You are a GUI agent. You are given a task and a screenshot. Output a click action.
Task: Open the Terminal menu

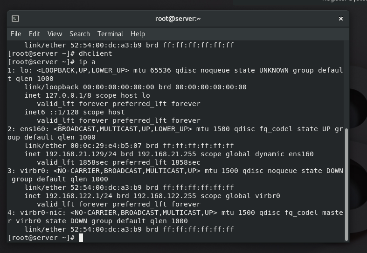point(110,34)
